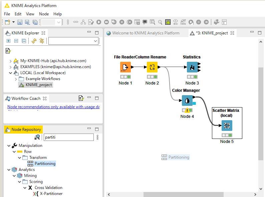Click the synchronize arrows icon in KNIME Explorer

pyautogui.click(x=42, y=41)
